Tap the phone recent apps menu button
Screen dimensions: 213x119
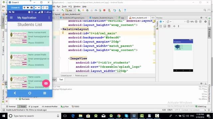[45, 93]
